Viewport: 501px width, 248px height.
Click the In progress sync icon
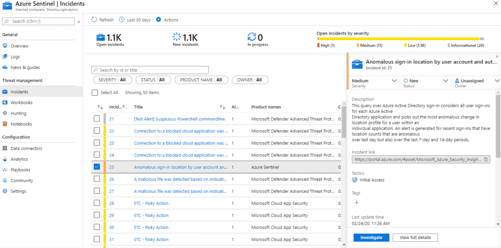pyautogui.click(x=252, y=37)
